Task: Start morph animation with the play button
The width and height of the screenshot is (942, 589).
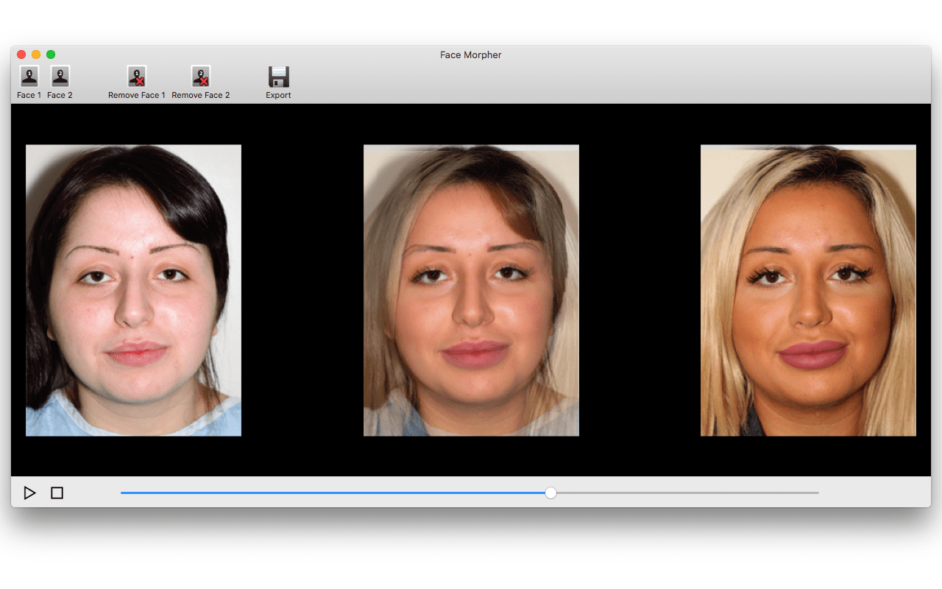Action: point(29,493)
